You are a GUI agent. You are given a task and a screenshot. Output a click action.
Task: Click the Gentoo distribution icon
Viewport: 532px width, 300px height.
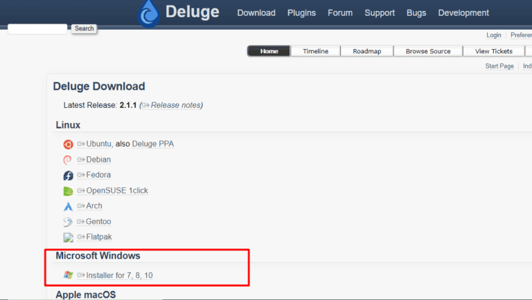pos(68,222)
